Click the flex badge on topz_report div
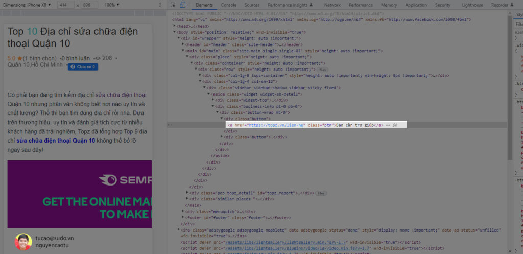Screen dimensions: 523x254 [321, 193]
